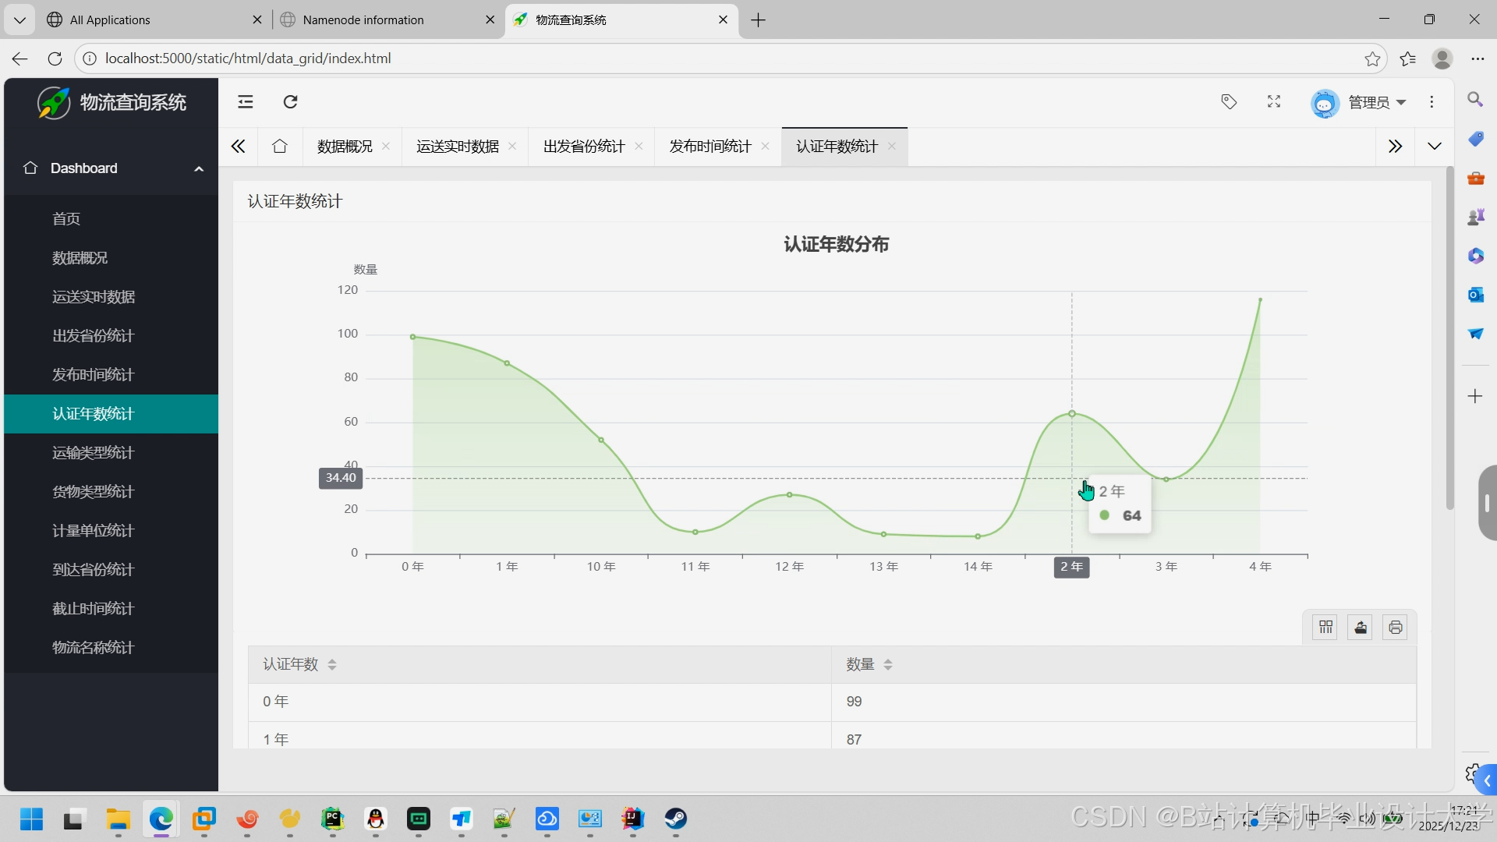Open the tag notes icon
1497x842 pixels.
1229,102
